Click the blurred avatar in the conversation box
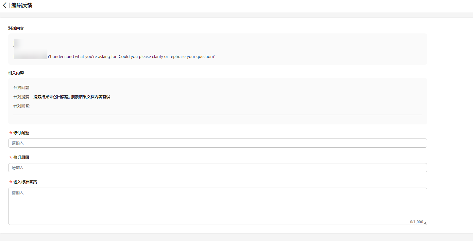Image resolution: width=473 pixels, height=241 pixels. pos(17,44)
